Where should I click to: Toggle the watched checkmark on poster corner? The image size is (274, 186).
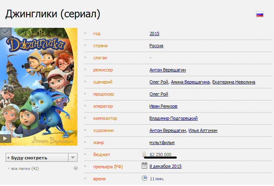tap(5, 33)
